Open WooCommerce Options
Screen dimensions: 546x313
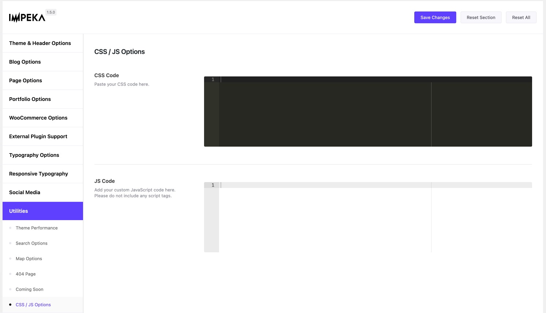pyautogui.click(x=38, y=118)
